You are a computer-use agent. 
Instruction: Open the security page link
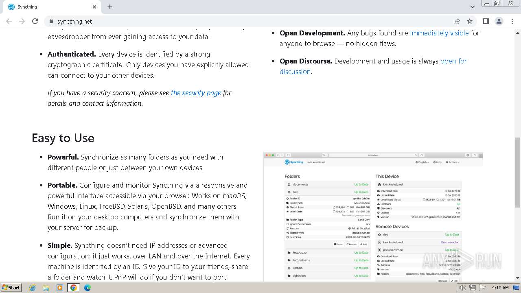(196, 93)
